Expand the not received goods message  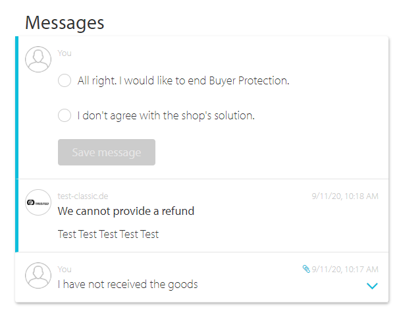(372, 286)
